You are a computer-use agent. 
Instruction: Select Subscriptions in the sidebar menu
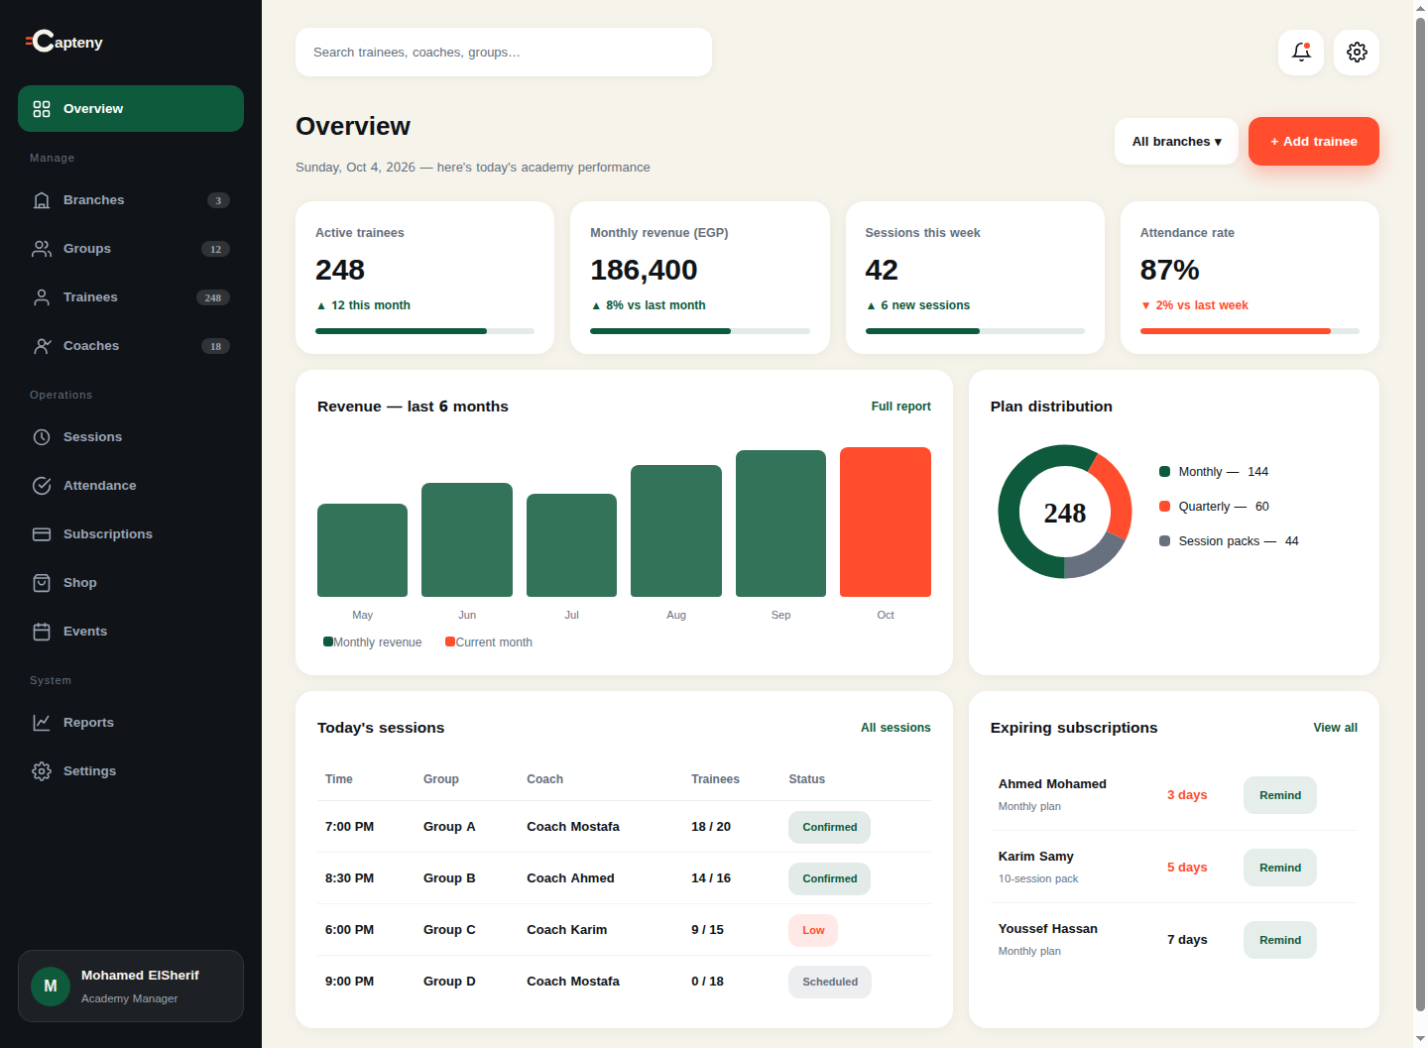(131, 534)
